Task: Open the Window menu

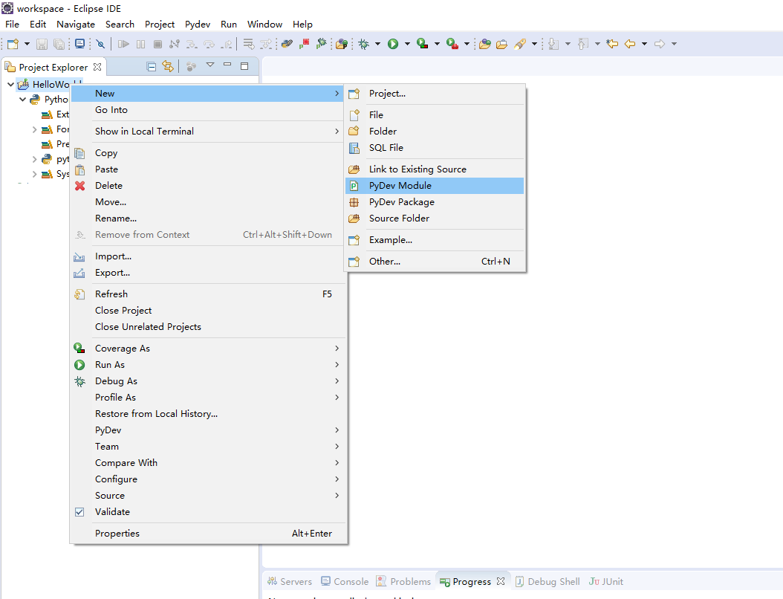Action: [x=264, y=24]
